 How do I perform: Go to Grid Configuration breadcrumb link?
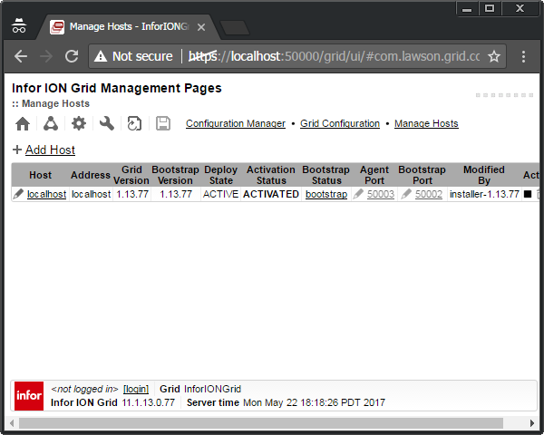340,124
